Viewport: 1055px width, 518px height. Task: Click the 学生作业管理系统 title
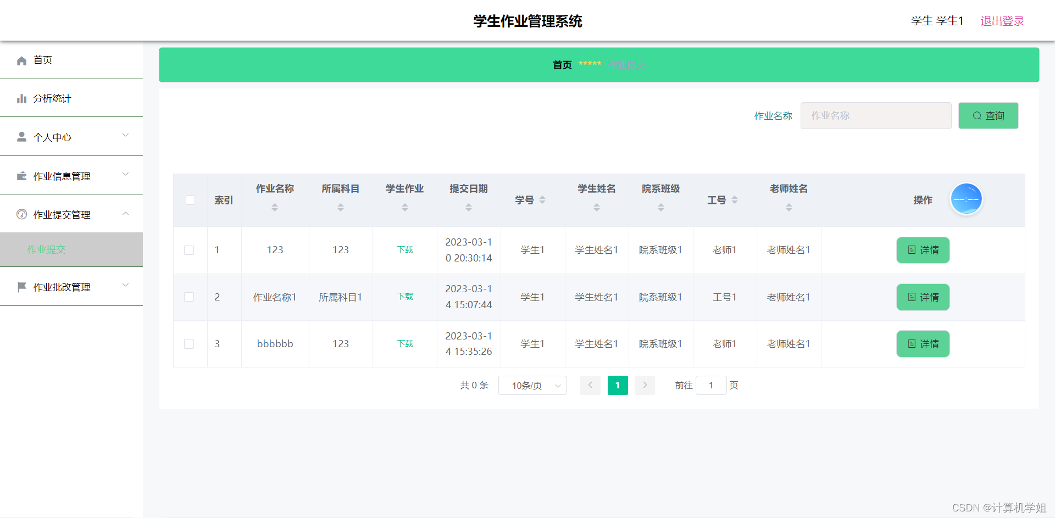(527, 21)
